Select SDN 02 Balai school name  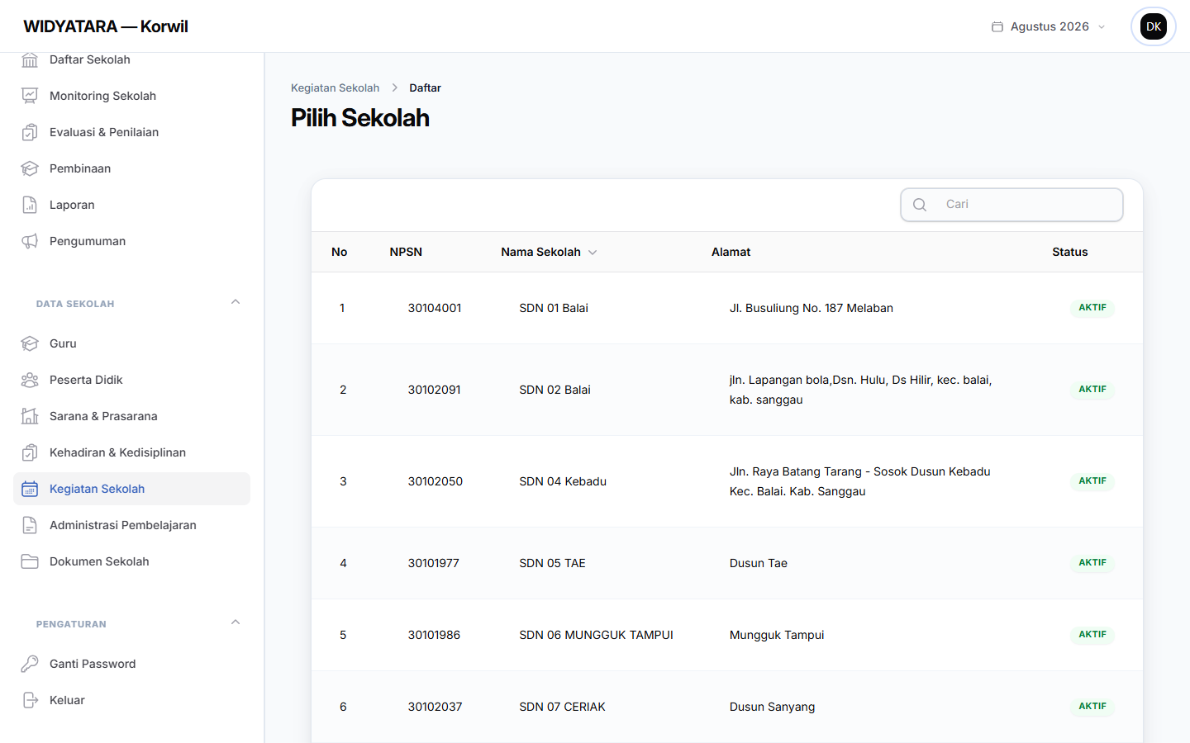555,390
